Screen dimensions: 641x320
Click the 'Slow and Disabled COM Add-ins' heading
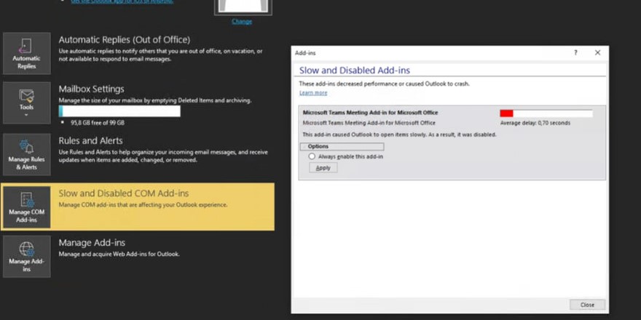point(123,193)
